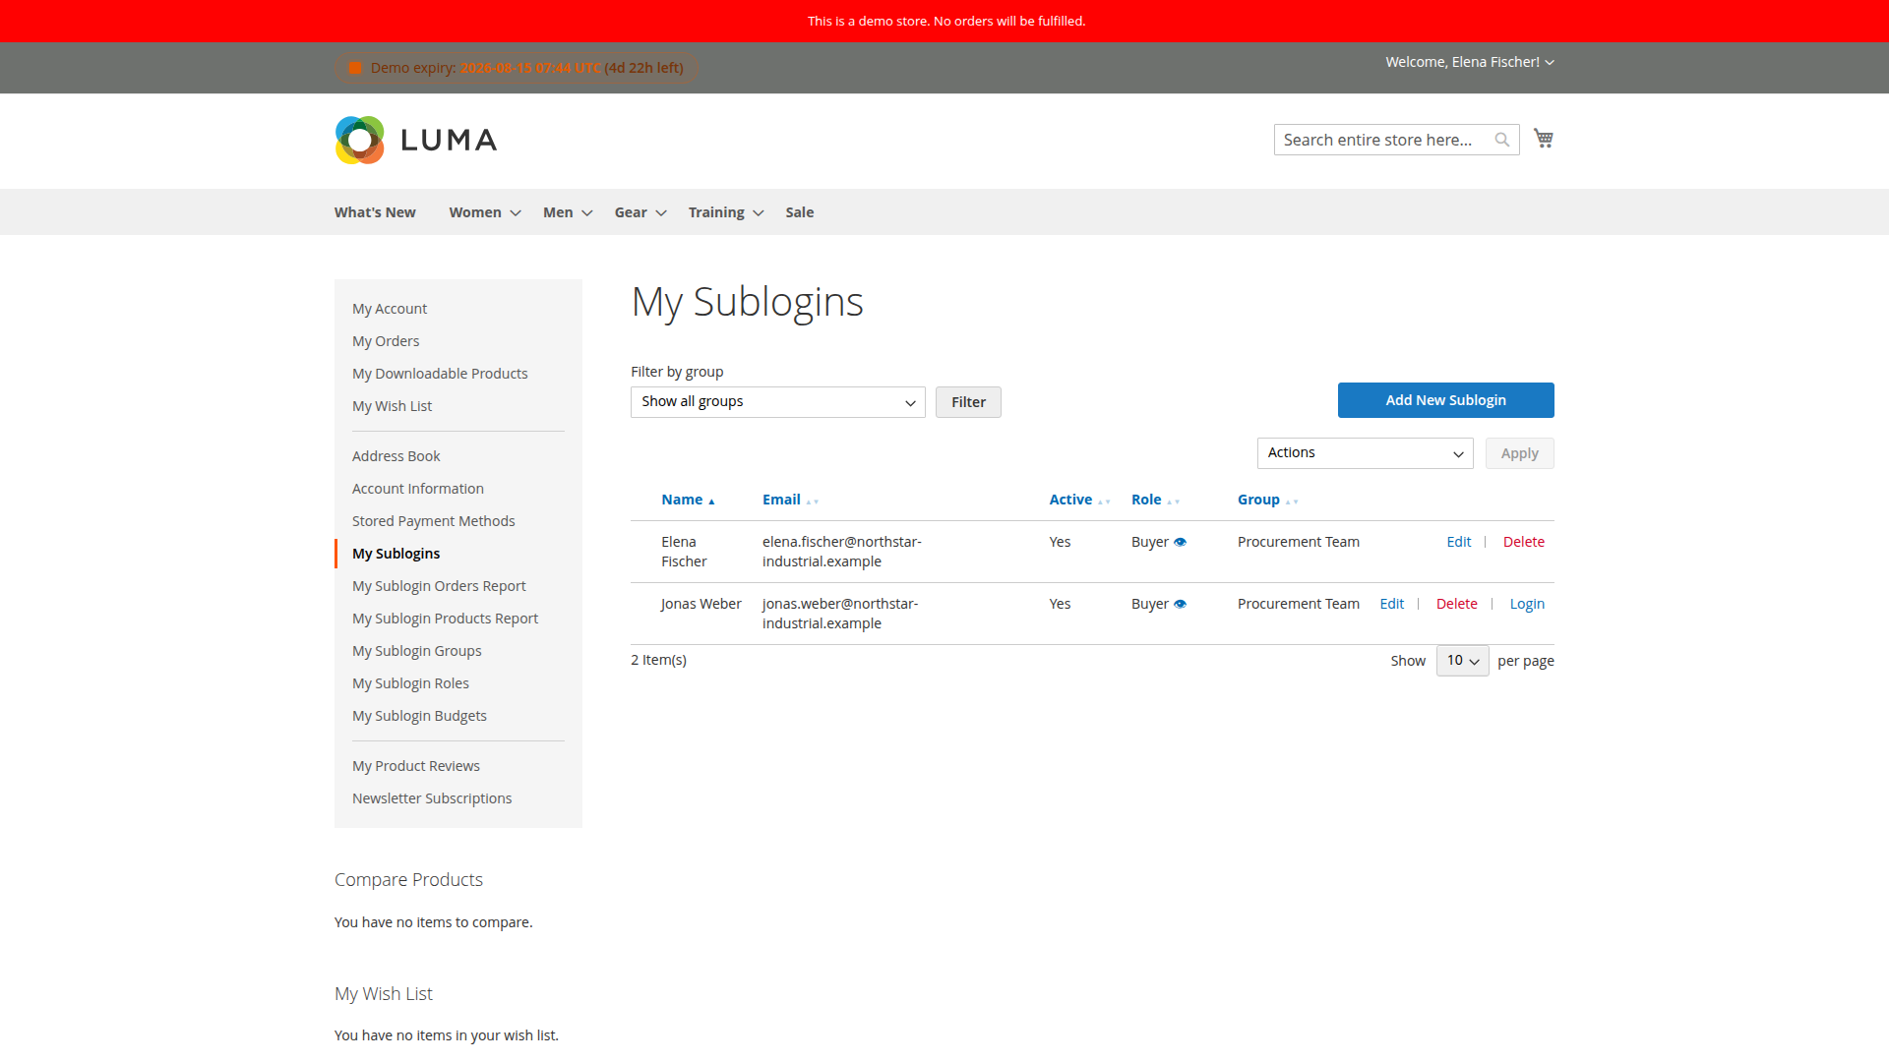This screenshot has width=1889, height=1062.
Task: Click the Add New Sublogin button
Action: pos(1445,400)
